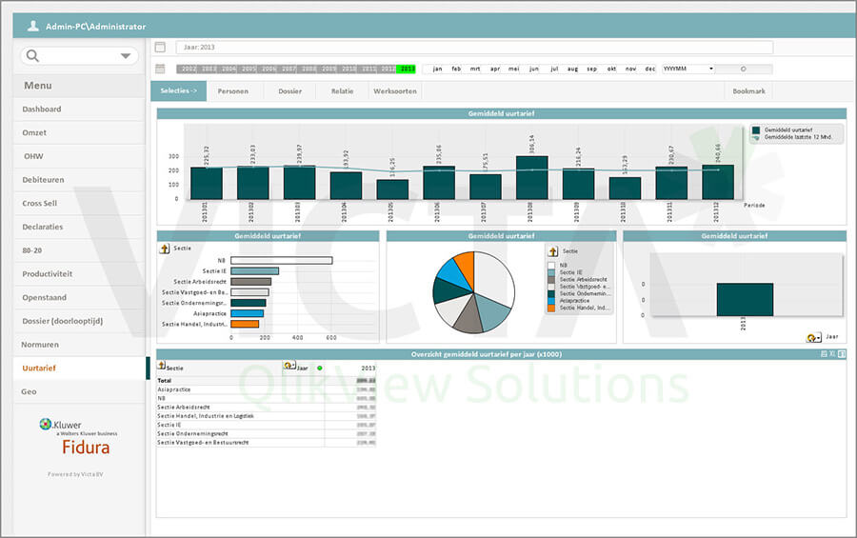The width and height of the screenshot is (857, 538).
Task: Click the calendar icon beside the Jaar: 2013 box
Action: [160, 47]
